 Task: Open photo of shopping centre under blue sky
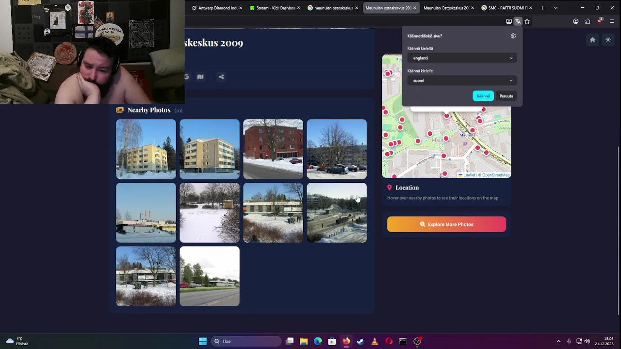pyautogui.click(x=146, y=213)
